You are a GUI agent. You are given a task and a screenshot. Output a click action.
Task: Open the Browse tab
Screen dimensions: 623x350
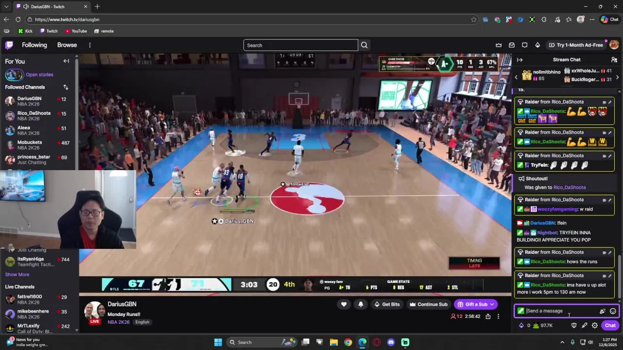click(67, 45)
